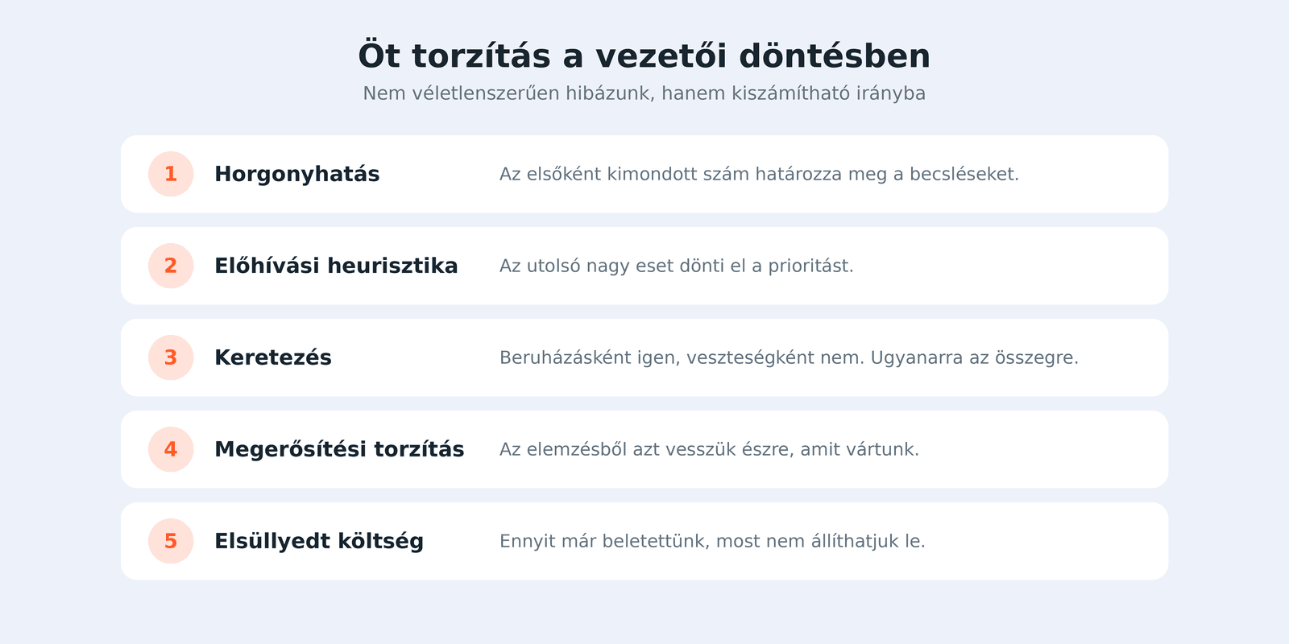
Task: Click the title 'Öt torzítás a vezetői döntésben'
Action: (x=644, y=56)
